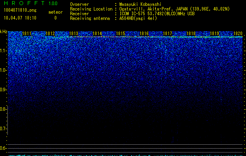Click the 1819 time marker

[x=214, y=34]
